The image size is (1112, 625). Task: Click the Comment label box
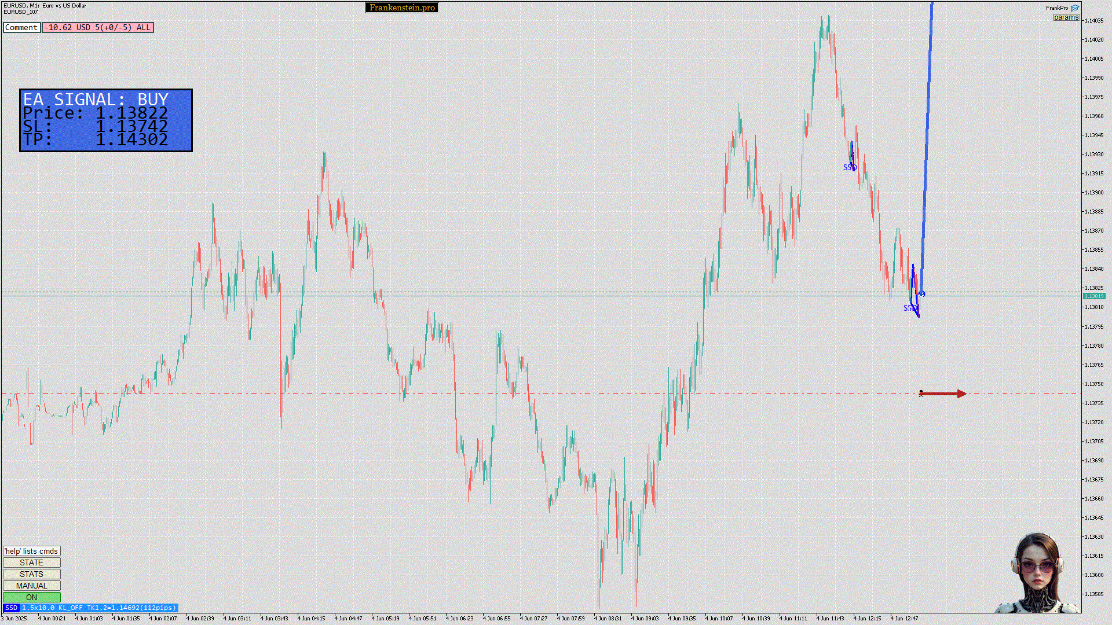click(x=21, y=27)
